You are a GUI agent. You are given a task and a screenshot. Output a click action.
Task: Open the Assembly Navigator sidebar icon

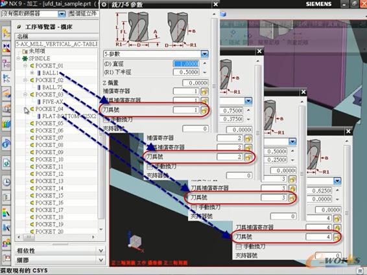[x=6, y=33]
